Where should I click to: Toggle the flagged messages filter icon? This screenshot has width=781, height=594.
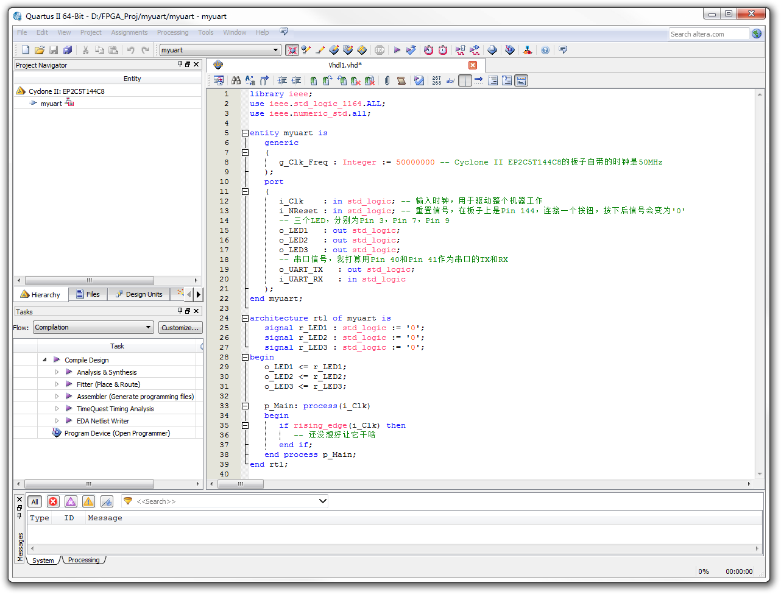[107, 501]
